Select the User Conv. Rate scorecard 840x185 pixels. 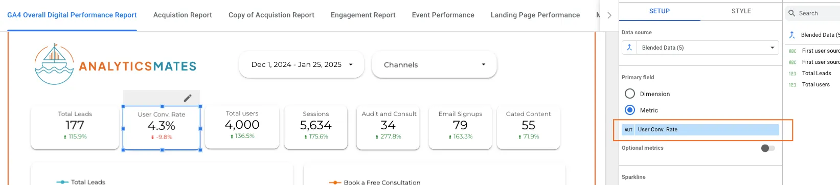(x=162, y=128)
